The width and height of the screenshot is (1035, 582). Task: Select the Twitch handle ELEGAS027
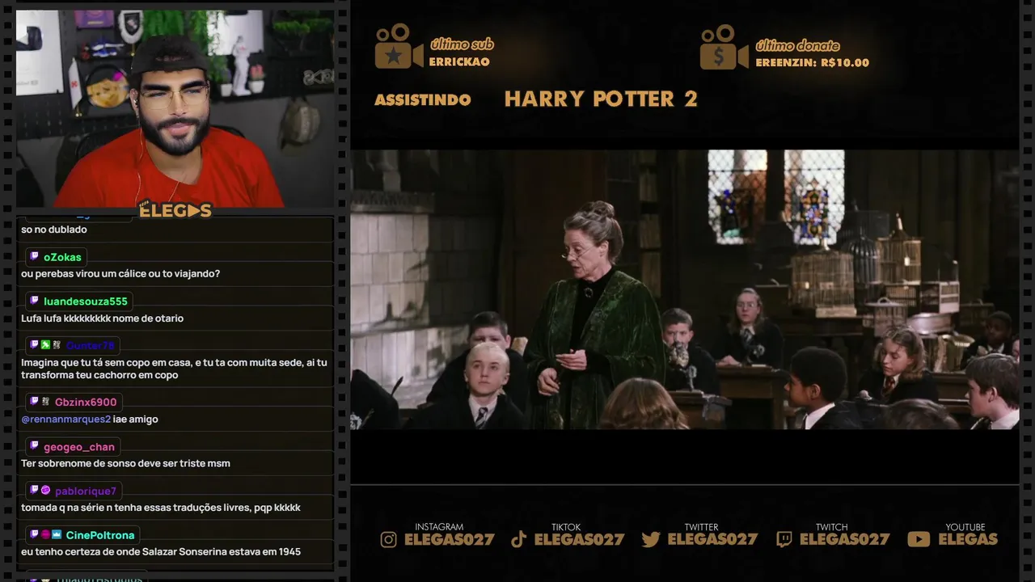click(x=844, y=539)
